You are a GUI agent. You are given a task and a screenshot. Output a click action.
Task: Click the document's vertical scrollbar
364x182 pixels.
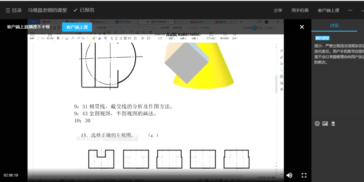tap(276, 83)
